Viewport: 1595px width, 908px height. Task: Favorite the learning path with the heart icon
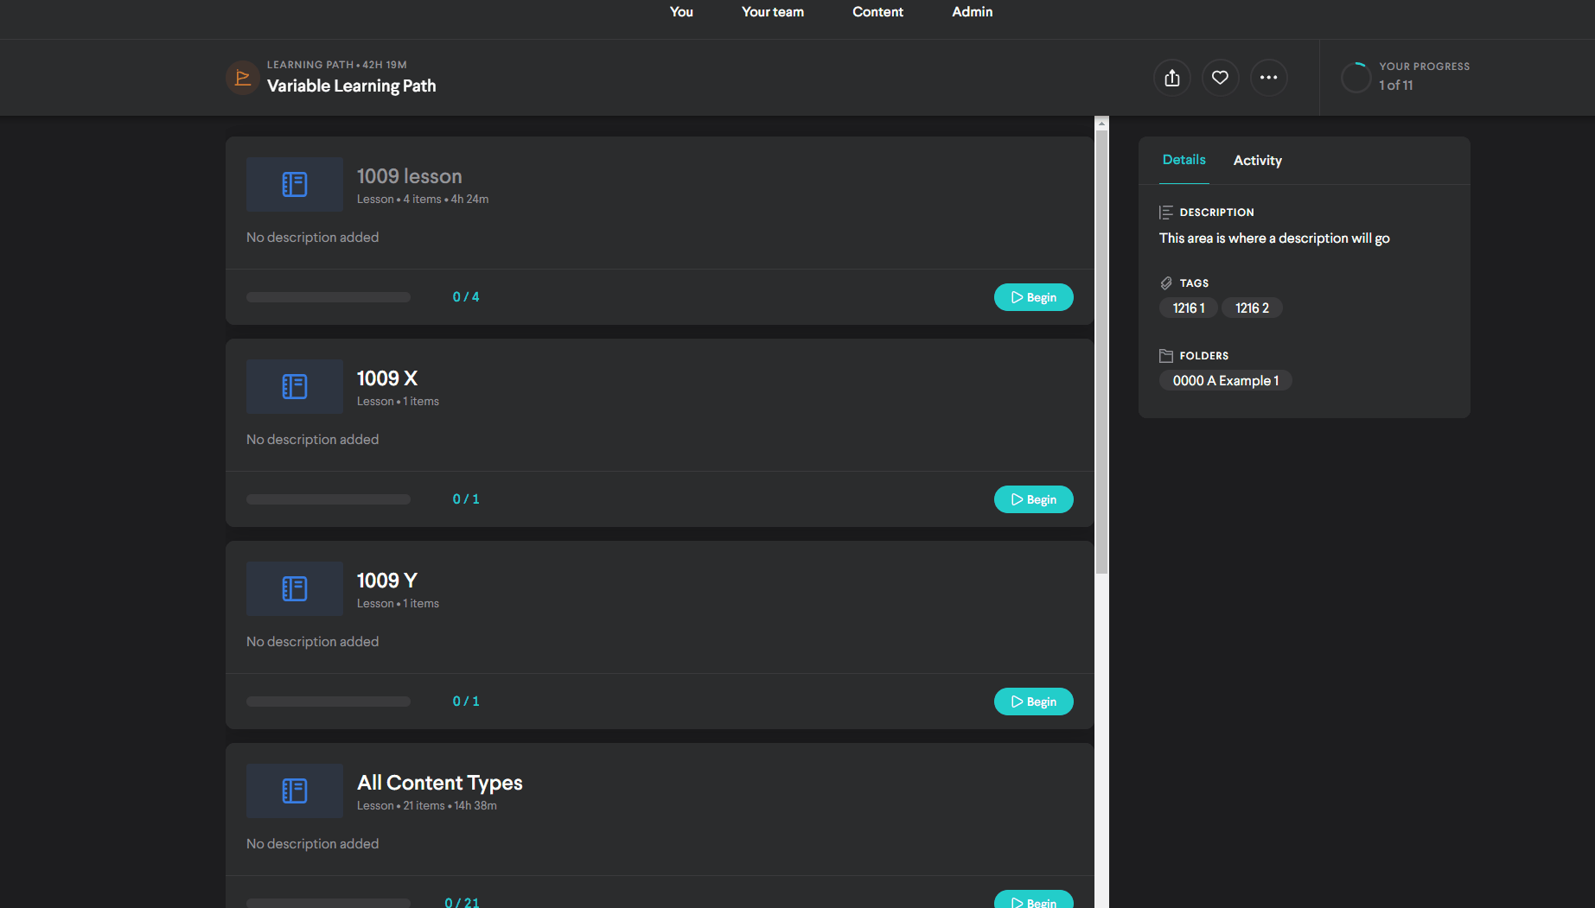1221,77
